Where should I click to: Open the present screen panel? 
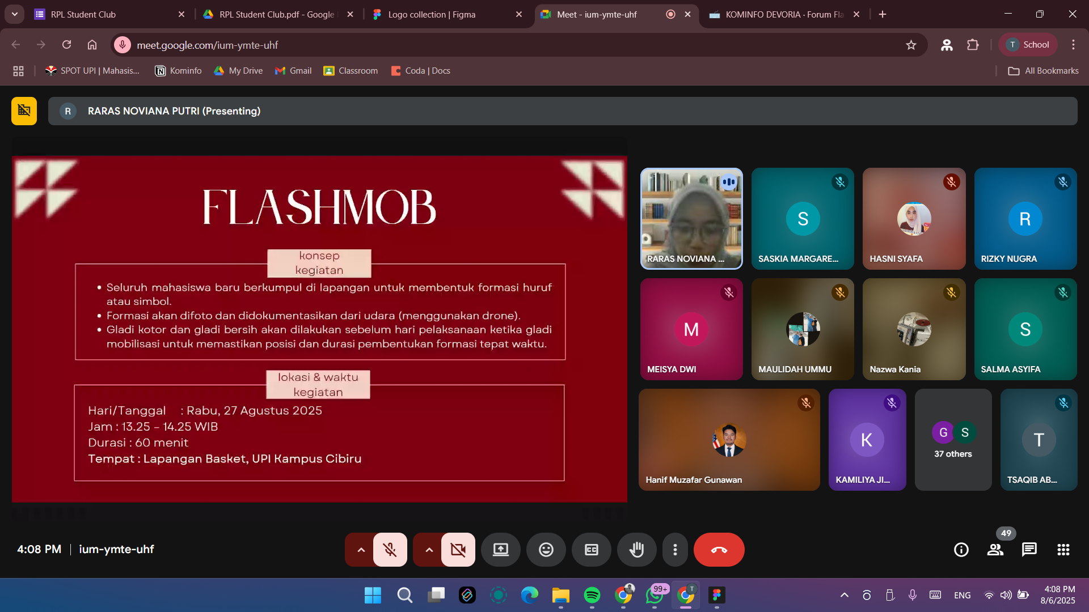click(x=500, y=549)
